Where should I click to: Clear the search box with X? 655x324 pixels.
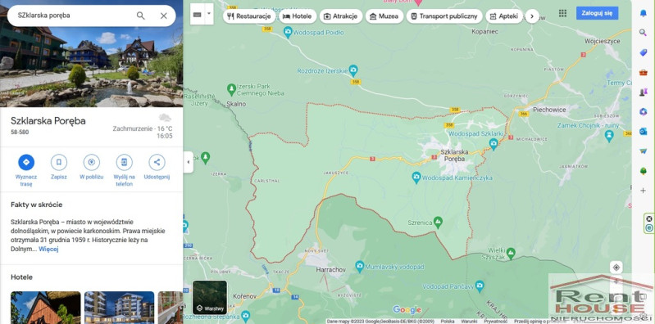tap(164, 16)
